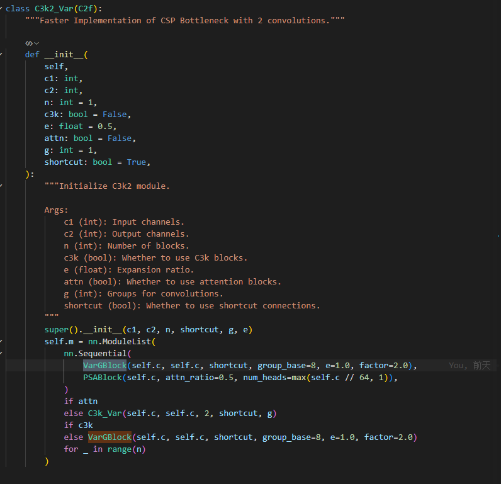Click the False default of attn parameter
Image resolution: width=501 pixels, height=484 pixels.
pos(120,138)
